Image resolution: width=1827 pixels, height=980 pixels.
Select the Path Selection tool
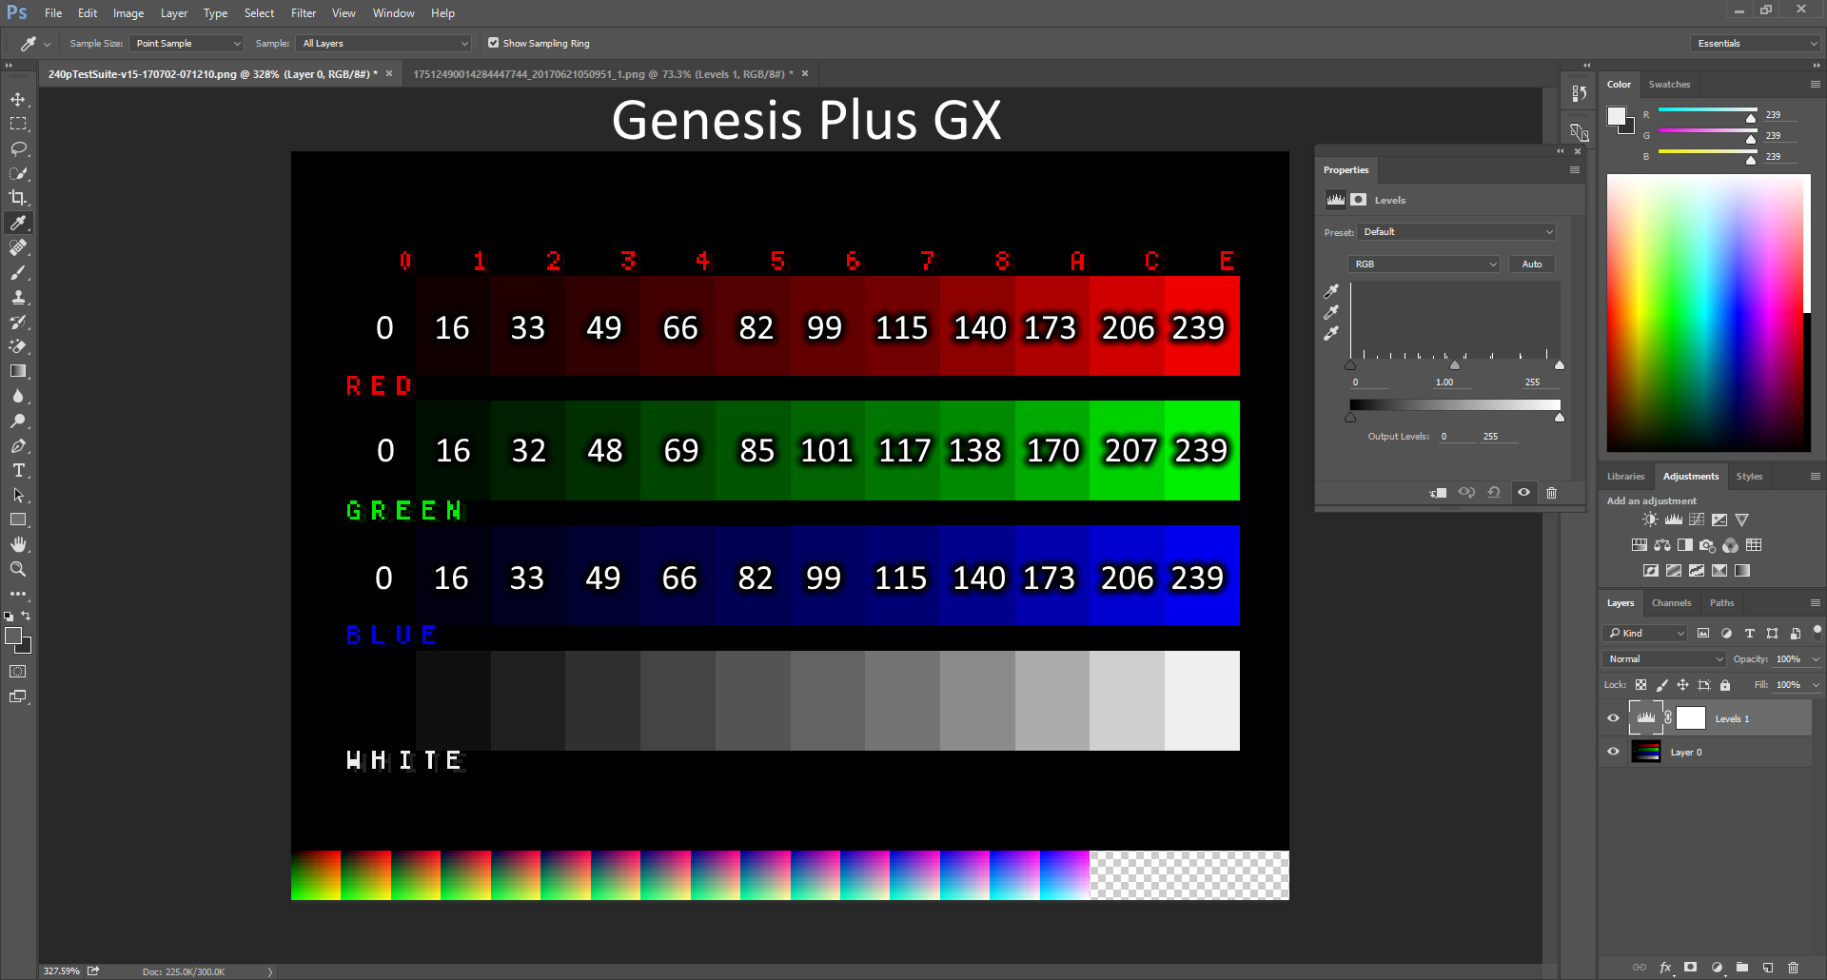[x=18, y=496]
